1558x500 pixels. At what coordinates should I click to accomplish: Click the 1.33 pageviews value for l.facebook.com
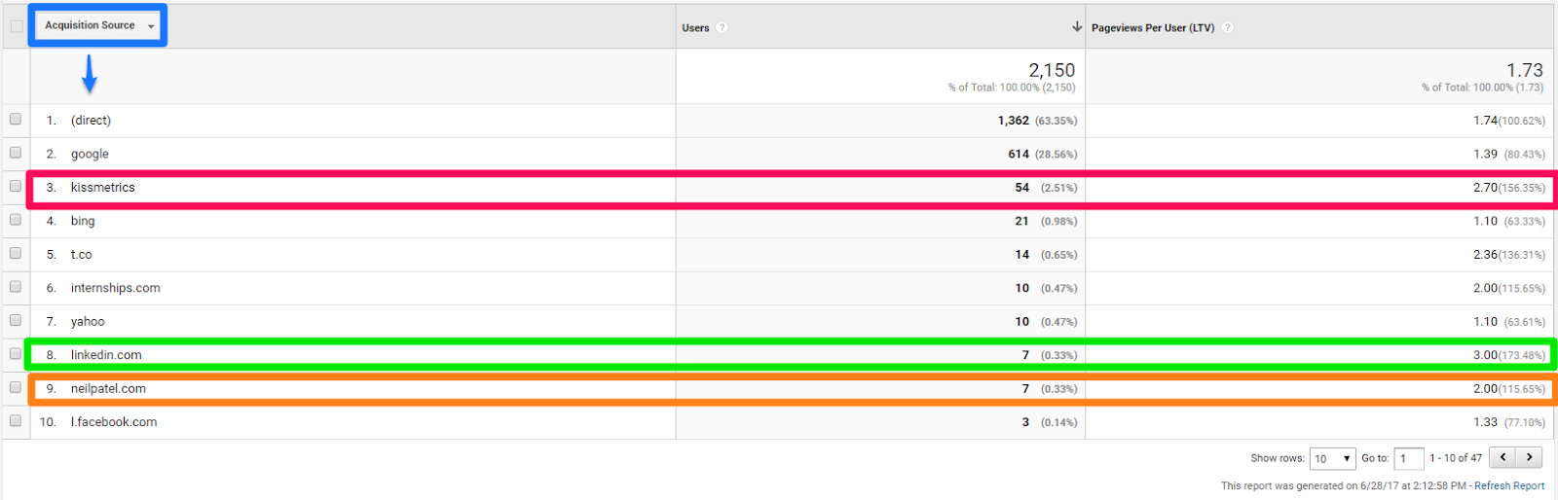point(1485,422)
